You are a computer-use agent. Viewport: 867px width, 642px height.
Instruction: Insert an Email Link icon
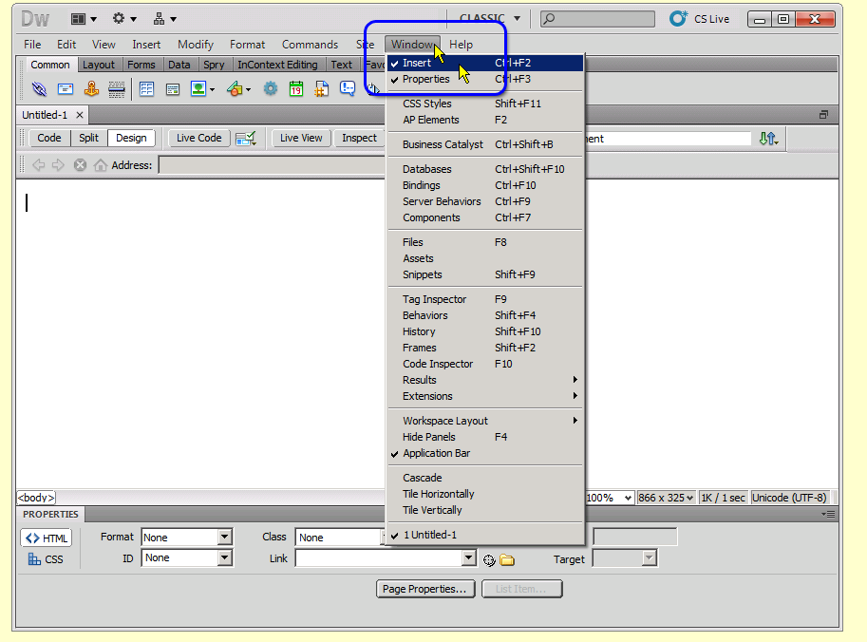(66, 88)
